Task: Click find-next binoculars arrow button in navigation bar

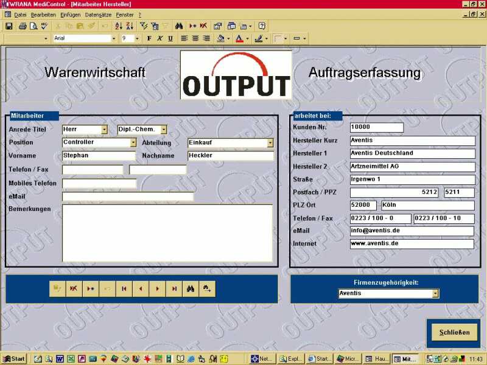Action: tap(207, 289)
